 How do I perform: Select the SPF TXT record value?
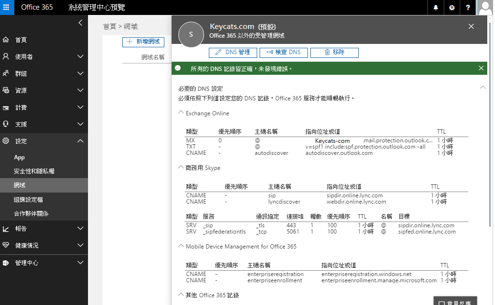365,147
